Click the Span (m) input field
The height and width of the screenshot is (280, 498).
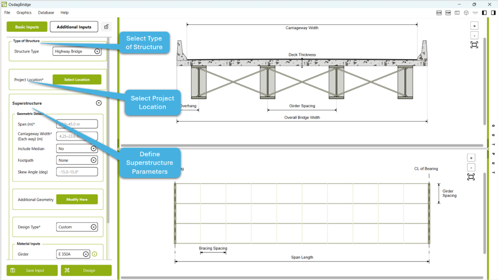(x=77, y=124)
